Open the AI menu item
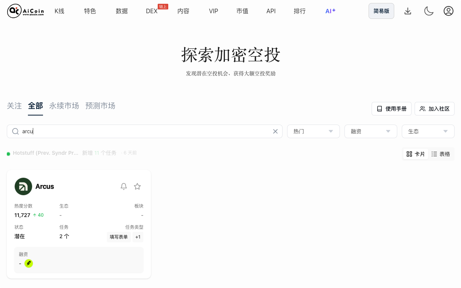The height and width of the screenshot is (288, 461). point(330,11)
